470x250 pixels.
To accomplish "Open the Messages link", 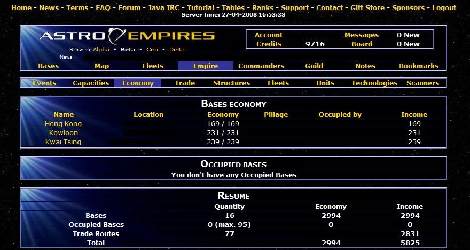I will coord(362,35).
